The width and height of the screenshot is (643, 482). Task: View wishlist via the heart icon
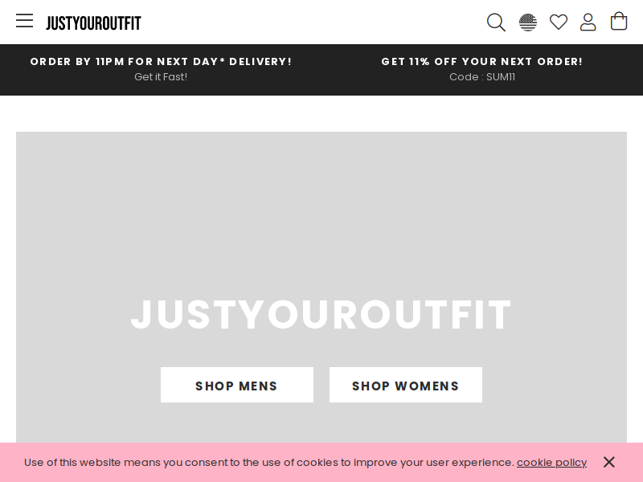pyautogui.click(x=559, y=22)
